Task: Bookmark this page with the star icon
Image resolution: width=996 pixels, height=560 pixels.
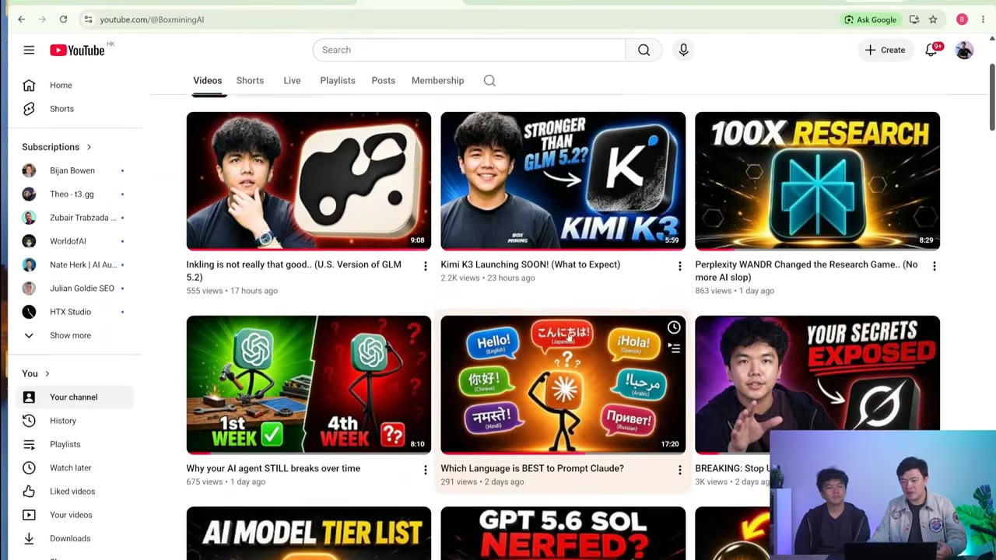Action: tap(933, 19)
